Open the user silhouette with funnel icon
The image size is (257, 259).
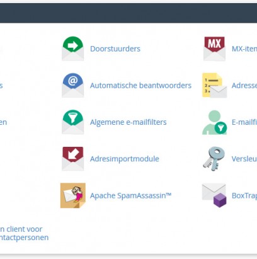(x=214, y=122)
